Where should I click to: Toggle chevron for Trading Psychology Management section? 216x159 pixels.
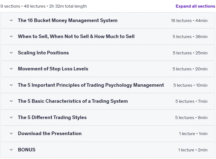11,85
